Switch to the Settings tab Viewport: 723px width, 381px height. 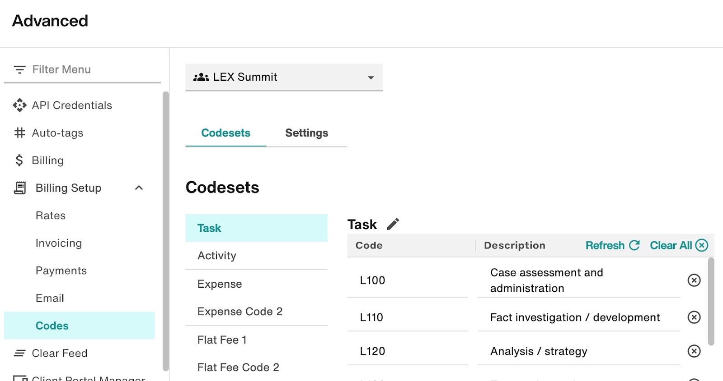click(306, 133)
